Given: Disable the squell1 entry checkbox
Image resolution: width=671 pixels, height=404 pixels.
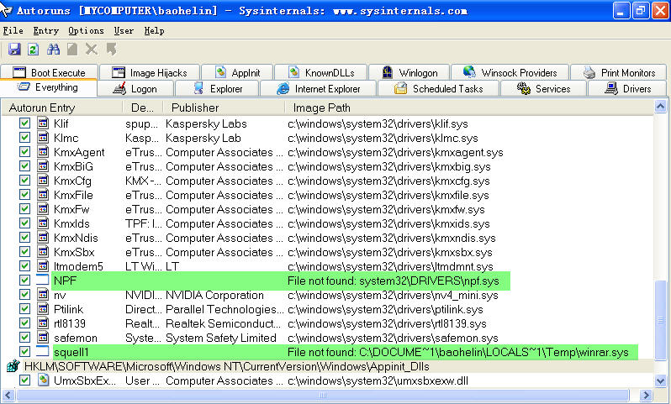Looking at the screenshot, I should tap(25, 351).
